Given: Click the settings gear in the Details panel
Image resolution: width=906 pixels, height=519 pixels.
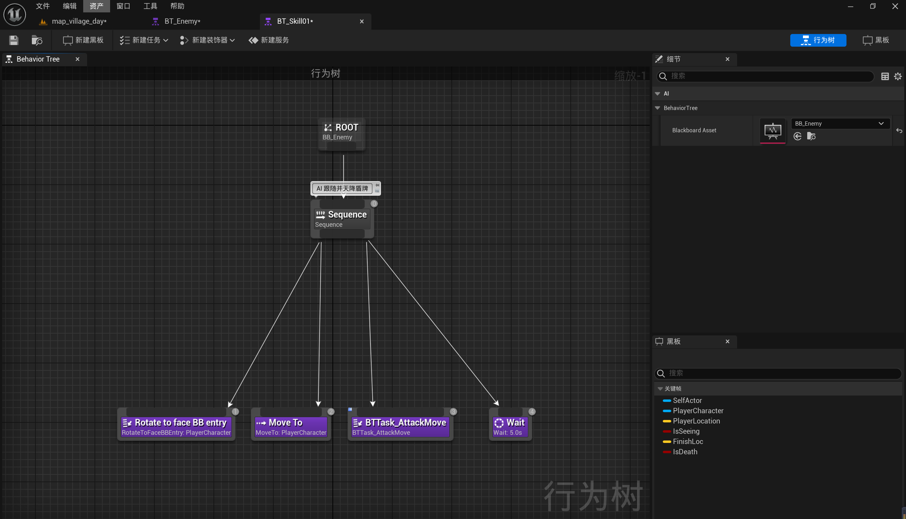Looking at the screenshot, I should [x=898, y=76].
